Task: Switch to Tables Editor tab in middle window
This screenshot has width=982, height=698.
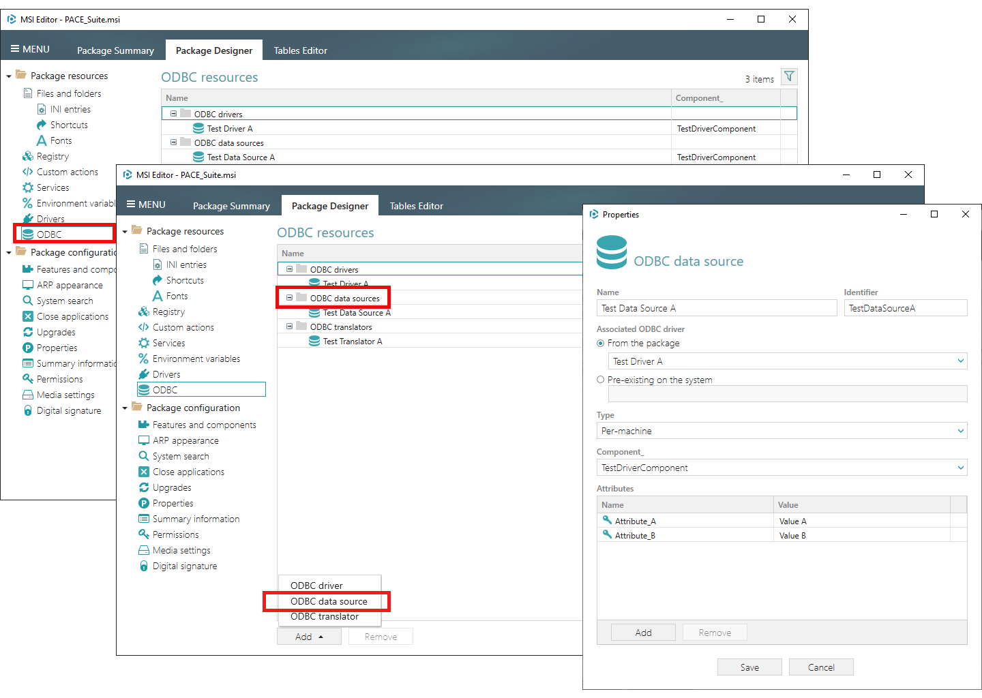Action: 416,206
